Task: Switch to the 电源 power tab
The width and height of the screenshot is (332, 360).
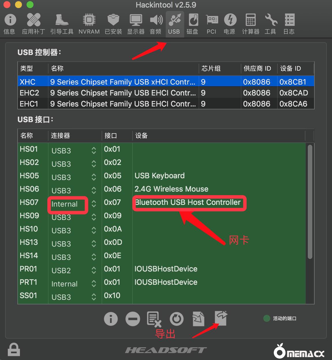Action: coord(230,24)
